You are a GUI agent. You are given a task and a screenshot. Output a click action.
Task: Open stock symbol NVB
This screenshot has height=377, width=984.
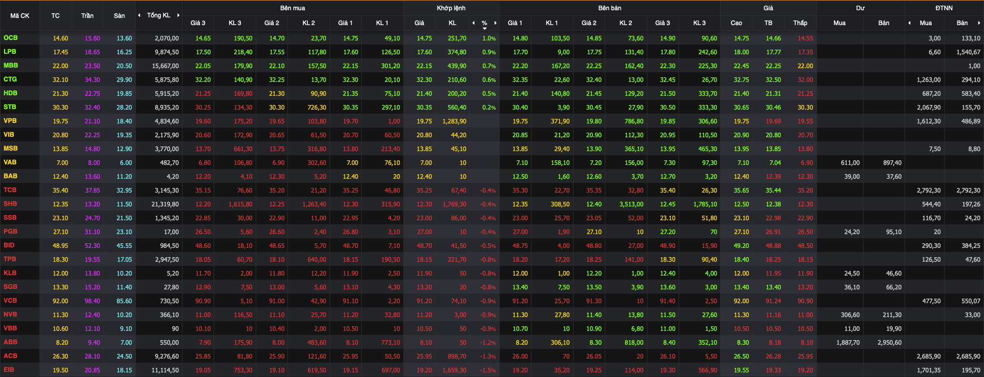10,315
